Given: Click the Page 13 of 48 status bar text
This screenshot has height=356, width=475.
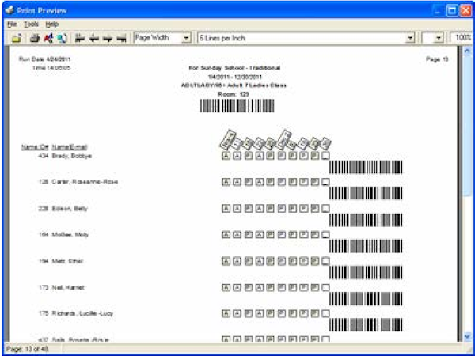Looking at the screenshot, I should (x=27, y=349).
